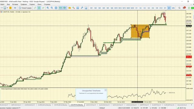194x109 pixels.
Task: Expand the chart profile dropdown arrow
Action: pos(7,8)
